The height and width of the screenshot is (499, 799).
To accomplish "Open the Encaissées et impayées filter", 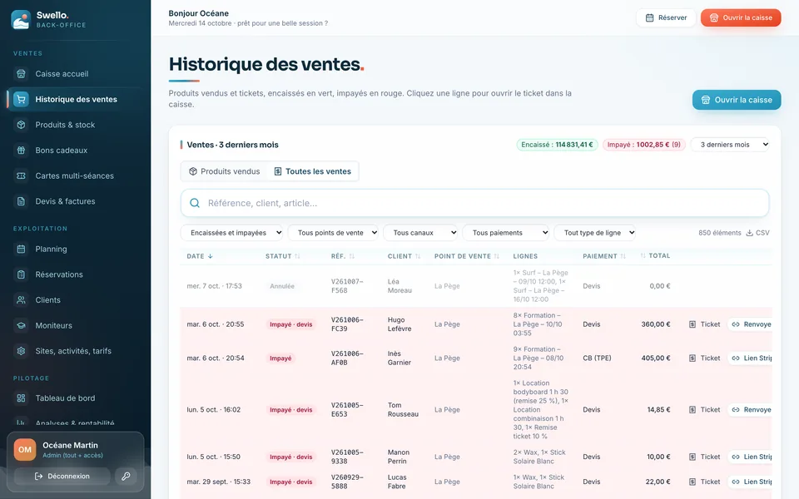I will click(x=232, y=233).
